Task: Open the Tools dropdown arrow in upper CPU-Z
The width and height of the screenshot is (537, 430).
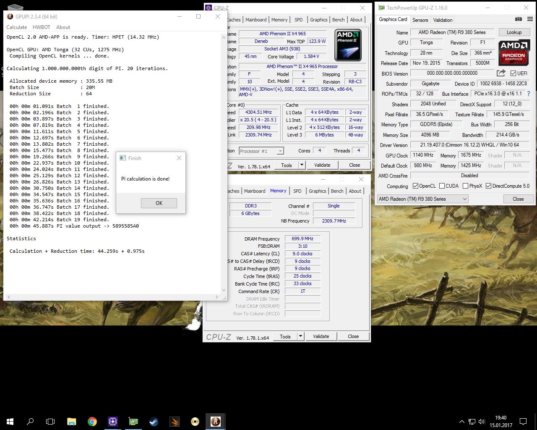Action: 302,165
